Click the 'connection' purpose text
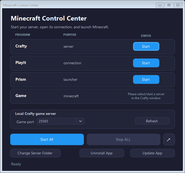This screenshot has width=185, height=173. 73,63
